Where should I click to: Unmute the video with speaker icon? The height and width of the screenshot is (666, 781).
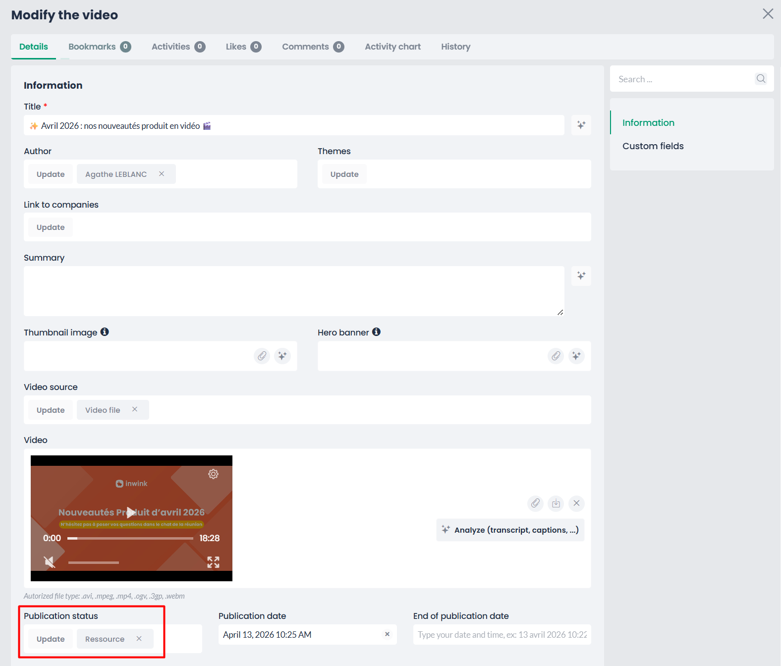click(49, 562)
